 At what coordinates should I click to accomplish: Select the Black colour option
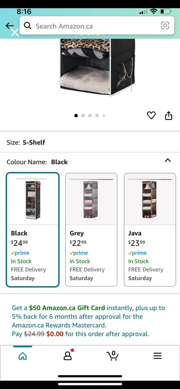pyautogui.click(x=33, y=230)
